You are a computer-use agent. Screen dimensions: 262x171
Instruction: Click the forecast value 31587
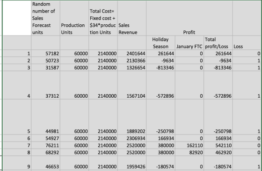[x=45, y=68]
